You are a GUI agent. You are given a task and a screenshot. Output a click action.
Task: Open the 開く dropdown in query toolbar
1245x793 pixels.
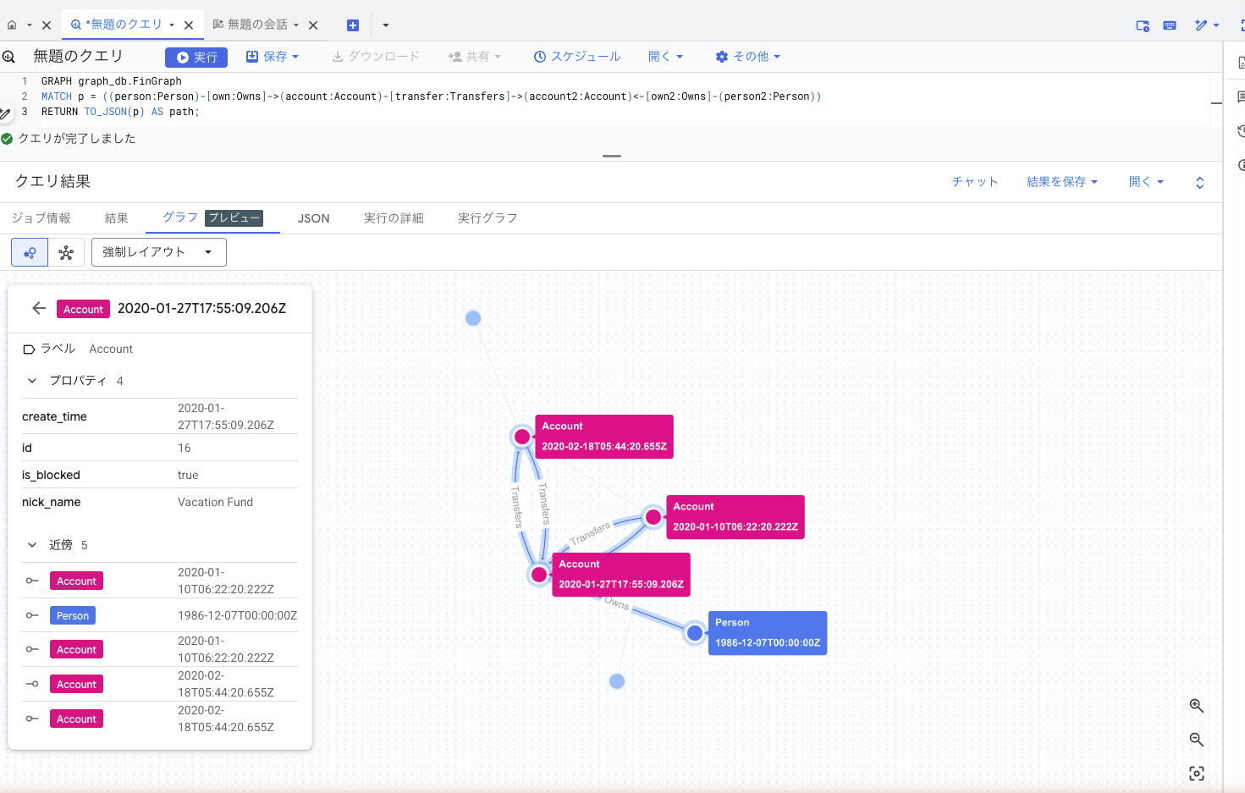coord(665,57)
